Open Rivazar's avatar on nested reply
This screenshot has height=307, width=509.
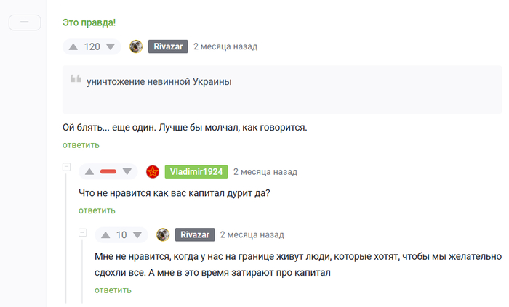[163, 234]
